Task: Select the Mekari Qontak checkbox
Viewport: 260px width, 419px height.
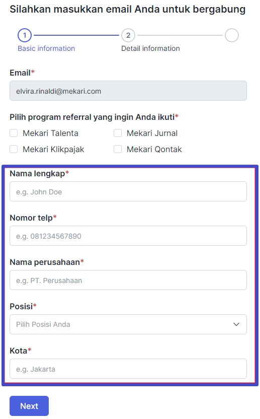Action: tap(118, 149)
